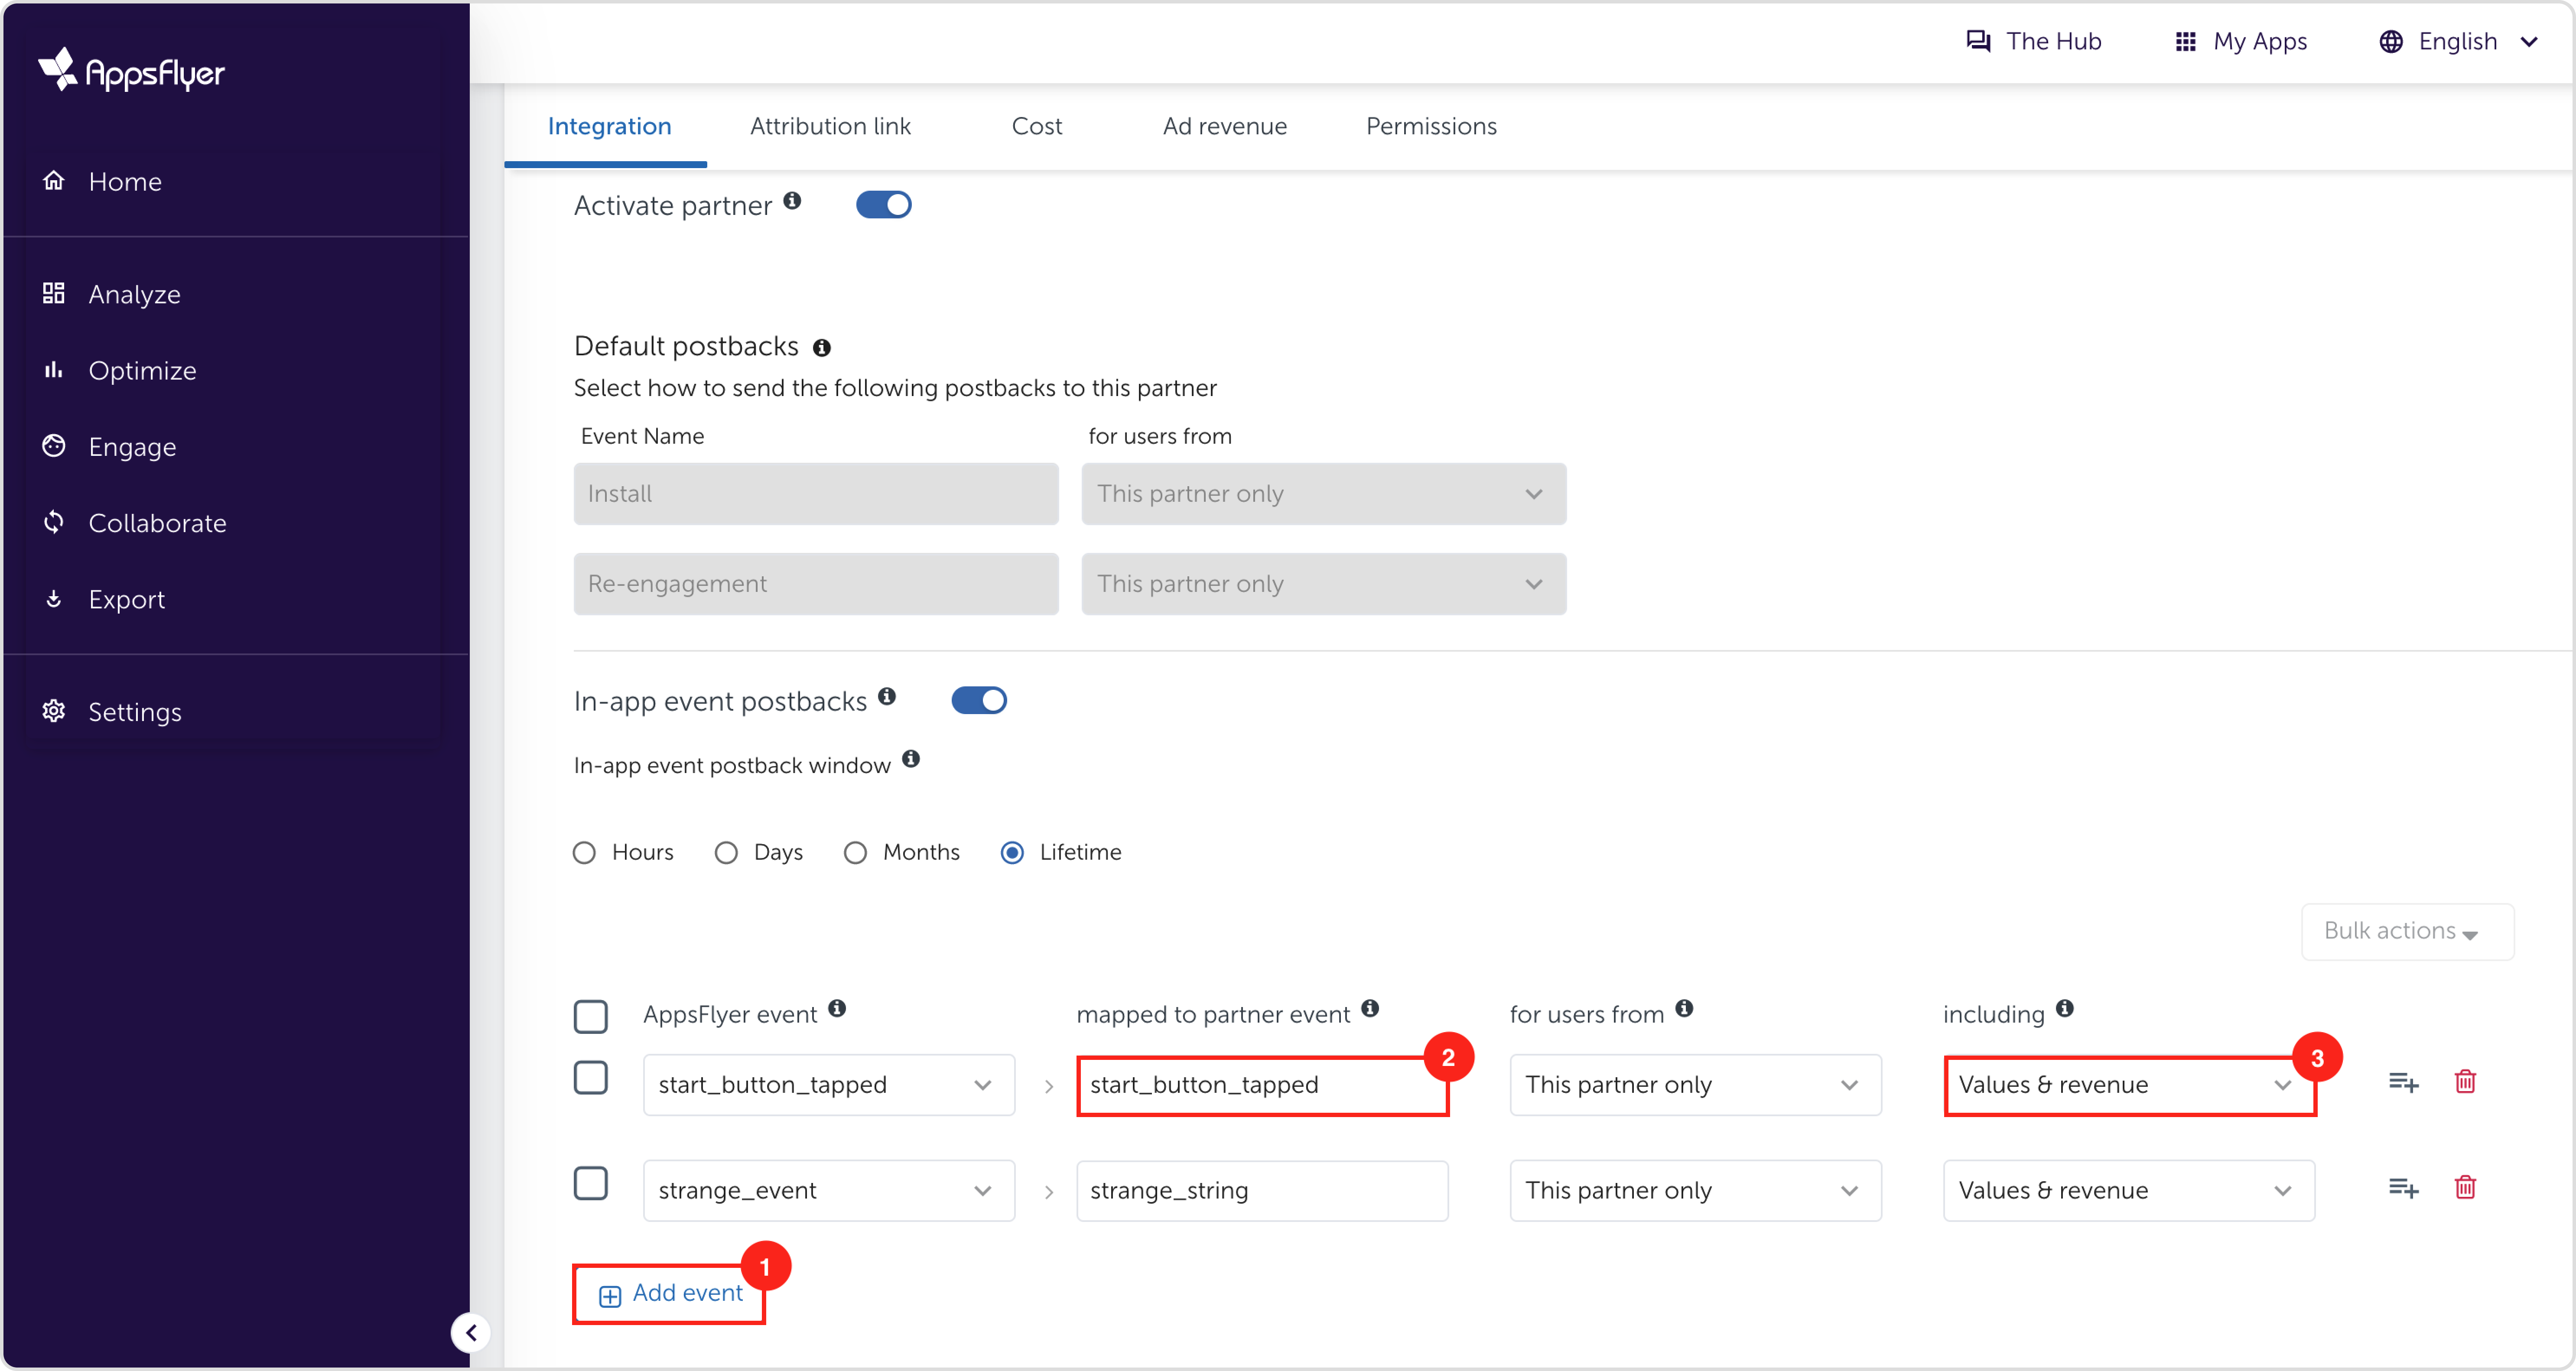Switch to the Attribution link tab

point(830,126)
